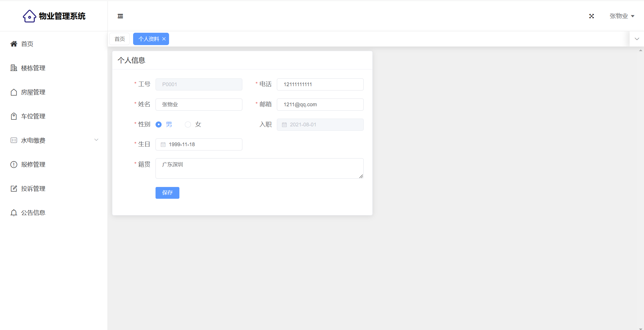This screenshot has height=330, width=644.
Task: Open the 张物业 user dropdown
Action: pyautogui.click(x=622, y=16)
